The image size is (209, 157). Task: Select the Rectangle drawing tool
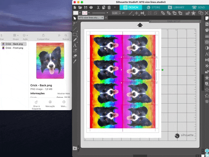pos(75,35)
